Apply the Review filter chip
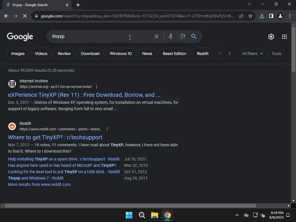Viewport: 296px width, 222px height. pos(64,53)
